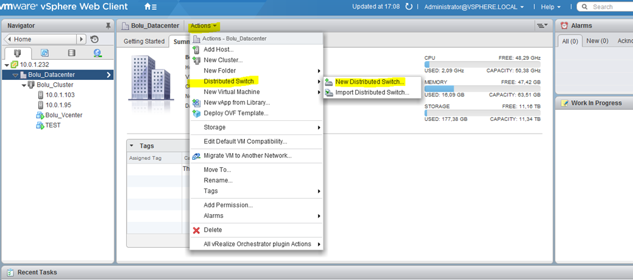Image resolution: width=633 pixels, height=280 pixels.
Task: Click the Work In Progress panel icon
Action: pyautogui.click(x=564, y=103)
